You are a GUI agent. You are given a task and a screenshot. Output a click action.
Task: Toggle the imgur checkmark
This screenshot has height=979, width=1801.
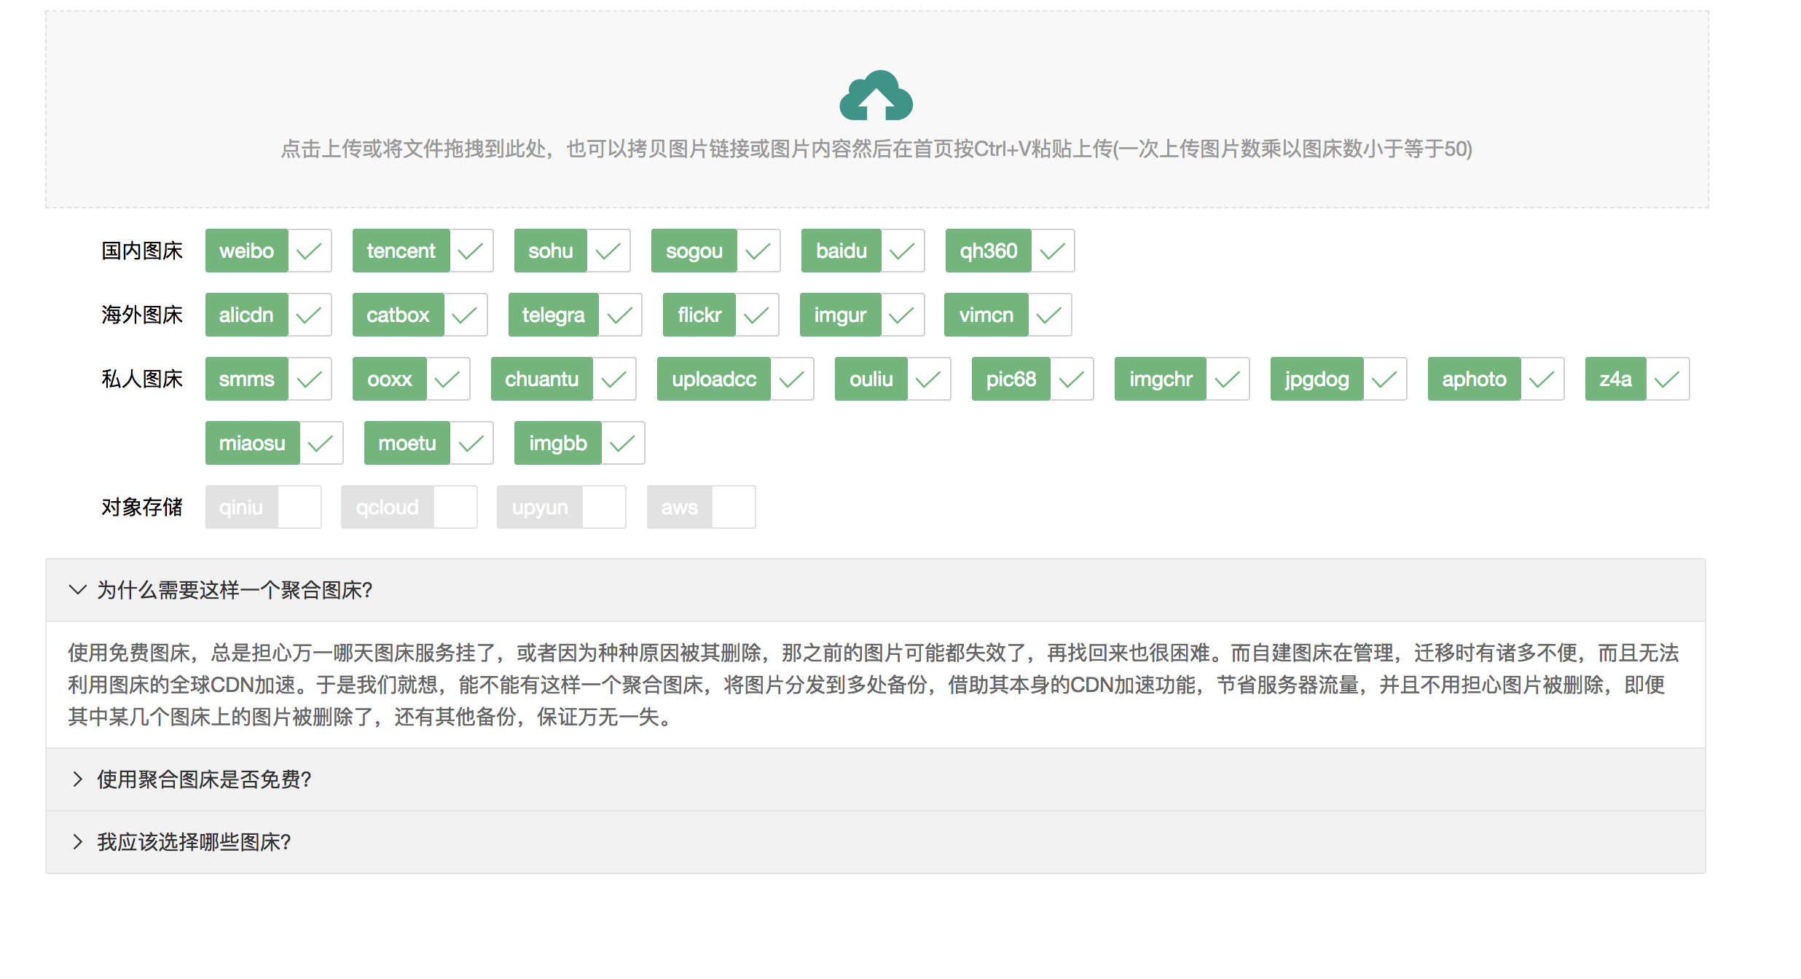(x=902, y=315)
